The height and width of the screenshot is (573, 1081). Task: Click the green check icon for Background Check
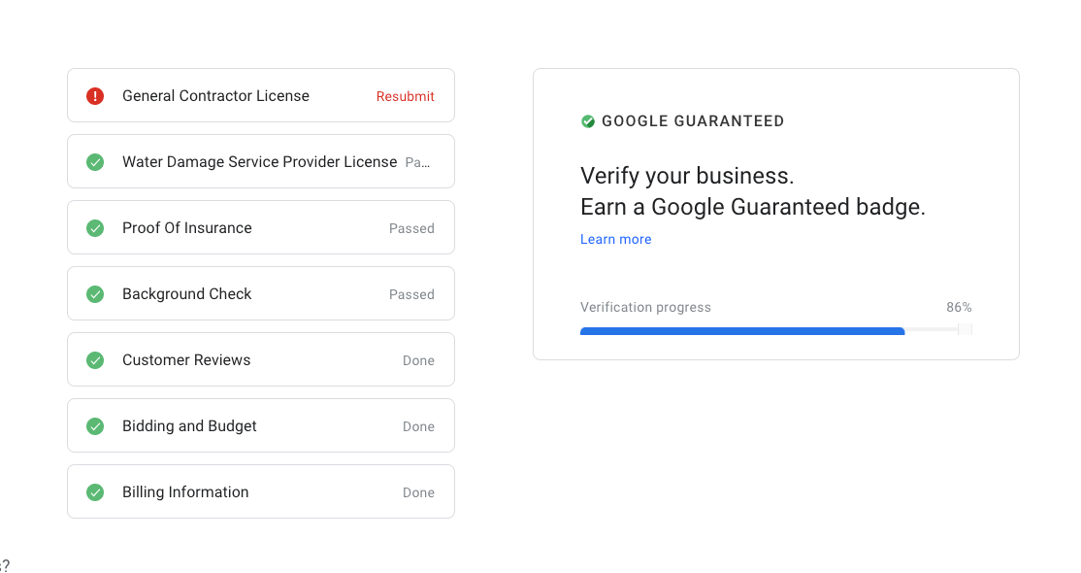pos(95,294)
